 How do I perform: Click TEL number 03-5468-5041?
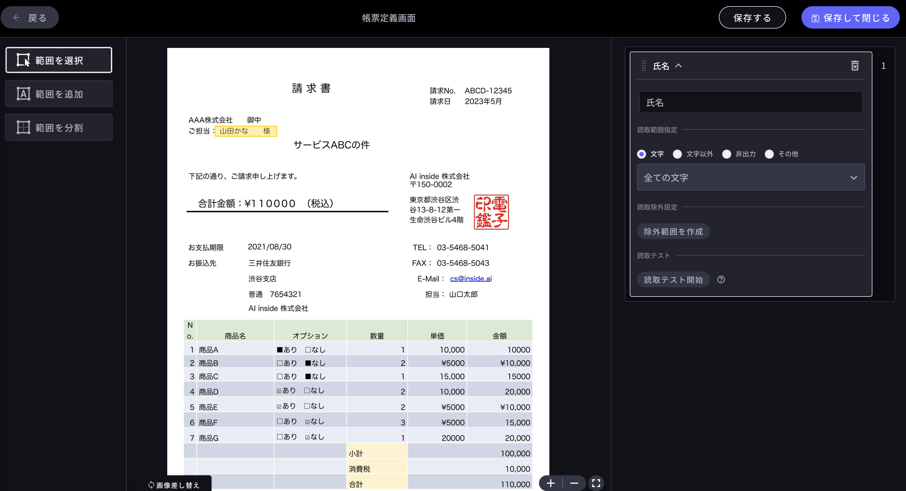pos(463,247)
